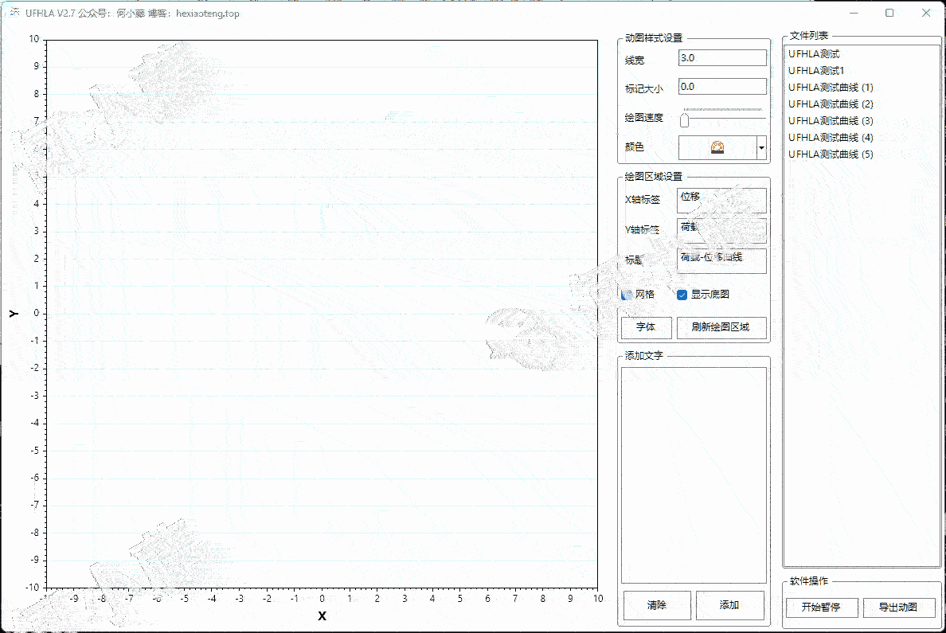
Task: Uncheck the 显示底图 checkbox
Action: (x=682, y=295)
